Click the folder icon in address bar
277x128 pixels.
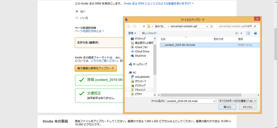click(x=149, y=27)
